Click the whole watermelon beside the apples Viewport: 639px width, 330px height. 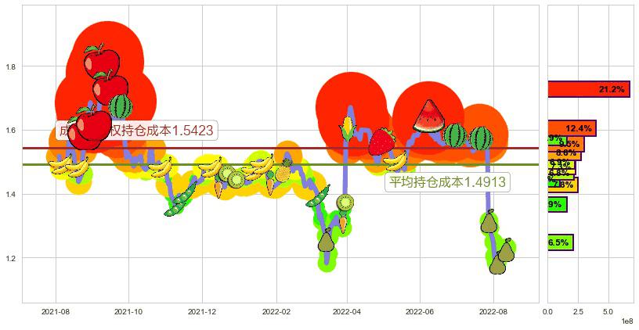pos(121,106)
